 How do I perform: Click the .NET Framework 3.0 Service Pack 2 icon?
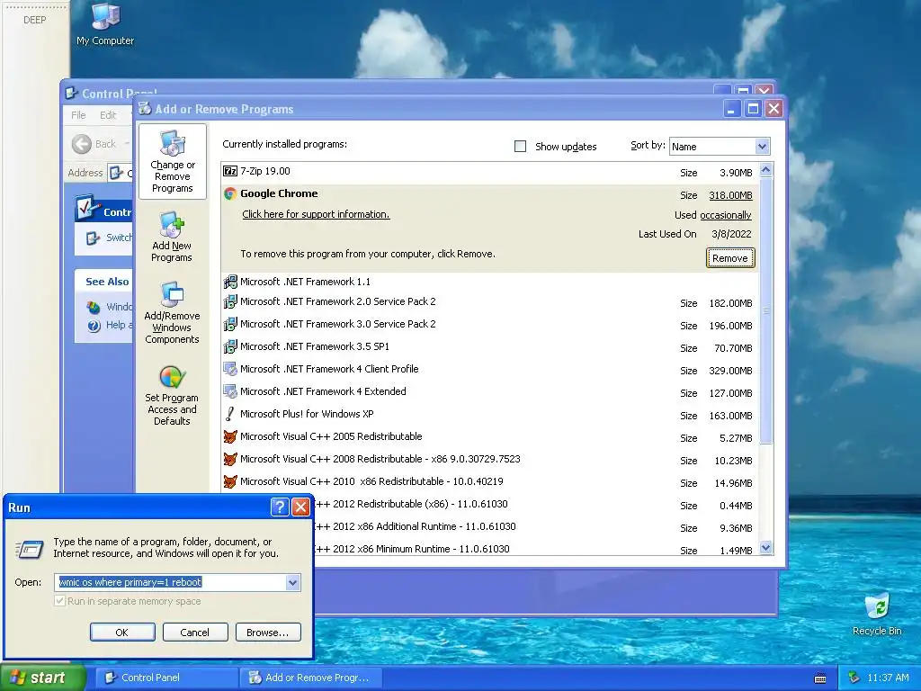(x=230, y=324)
